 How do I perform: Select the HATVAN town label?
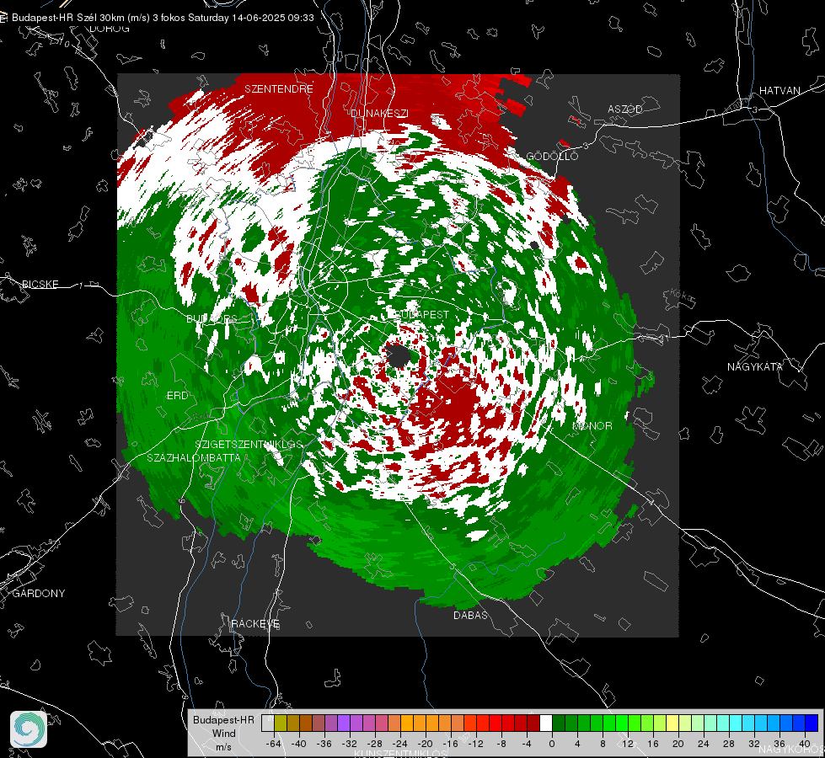tap(779, 90)
